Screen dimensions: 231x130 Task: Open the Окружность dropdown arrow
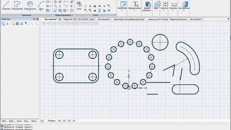(30, 11)
